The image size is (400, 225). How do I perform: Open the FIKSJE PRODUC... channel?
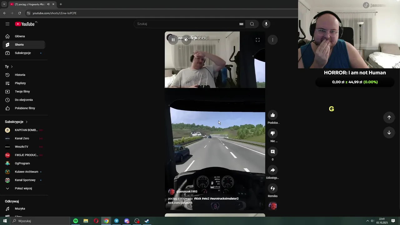click(x=24, y=155)
